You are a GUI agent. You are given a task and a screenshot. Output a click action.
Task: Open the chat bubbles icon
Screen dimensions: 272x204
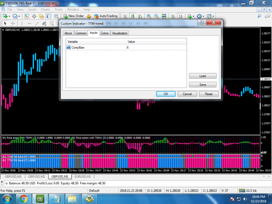tap(268, 16)
